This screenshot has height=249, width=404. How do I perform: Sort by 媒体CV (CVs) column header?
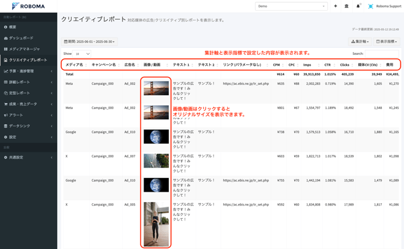point(369,65)
